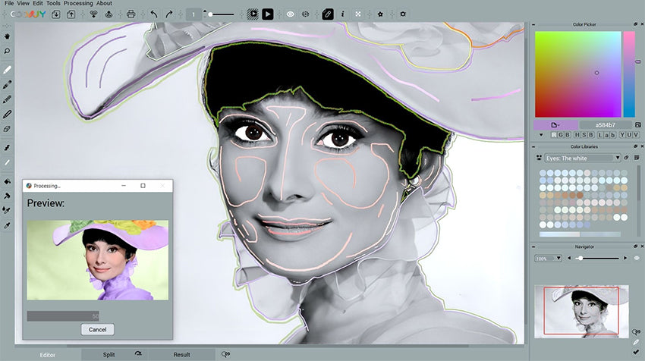Select the Eyedropper tool
The height and width of the screenshot is (361, 645).
tap(8, 225)
